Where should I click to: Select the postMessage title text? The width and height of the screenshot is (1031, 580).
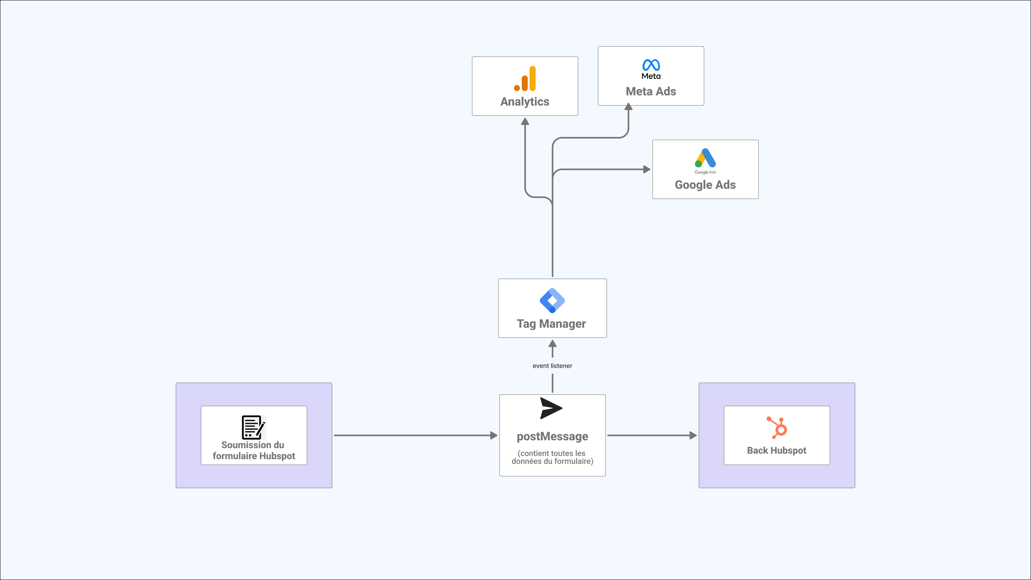click(x=552, y=436)
